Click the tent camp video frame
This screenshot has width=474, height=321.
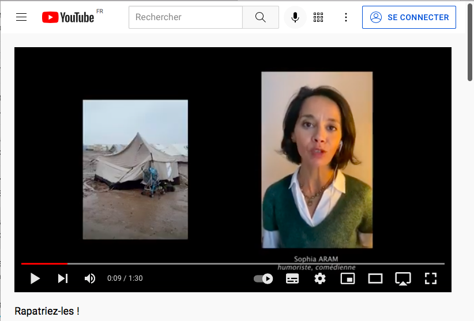(x=135, y=170)
